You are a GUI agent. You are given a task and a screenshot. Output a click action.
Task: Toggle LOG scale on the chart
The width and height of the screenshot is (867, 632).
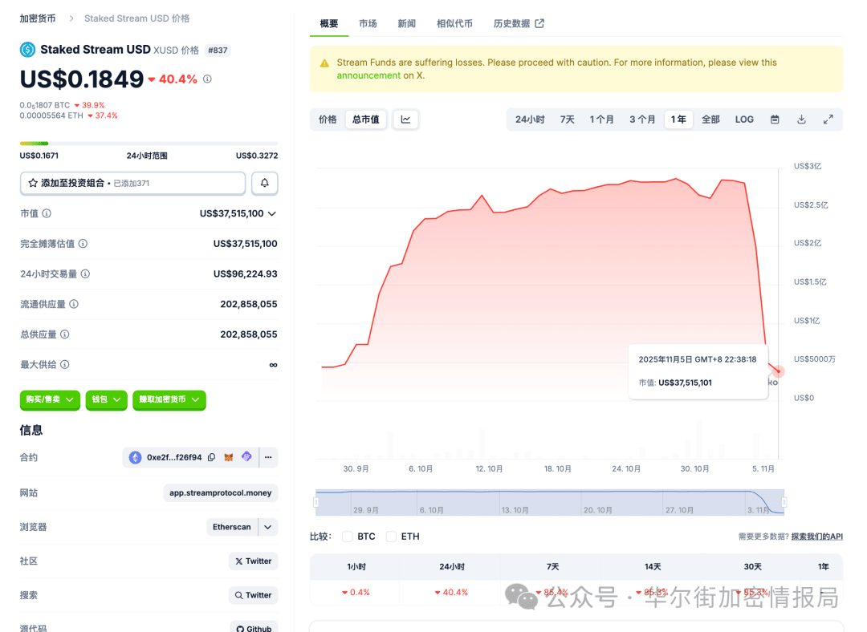click(x=743, y=119)
